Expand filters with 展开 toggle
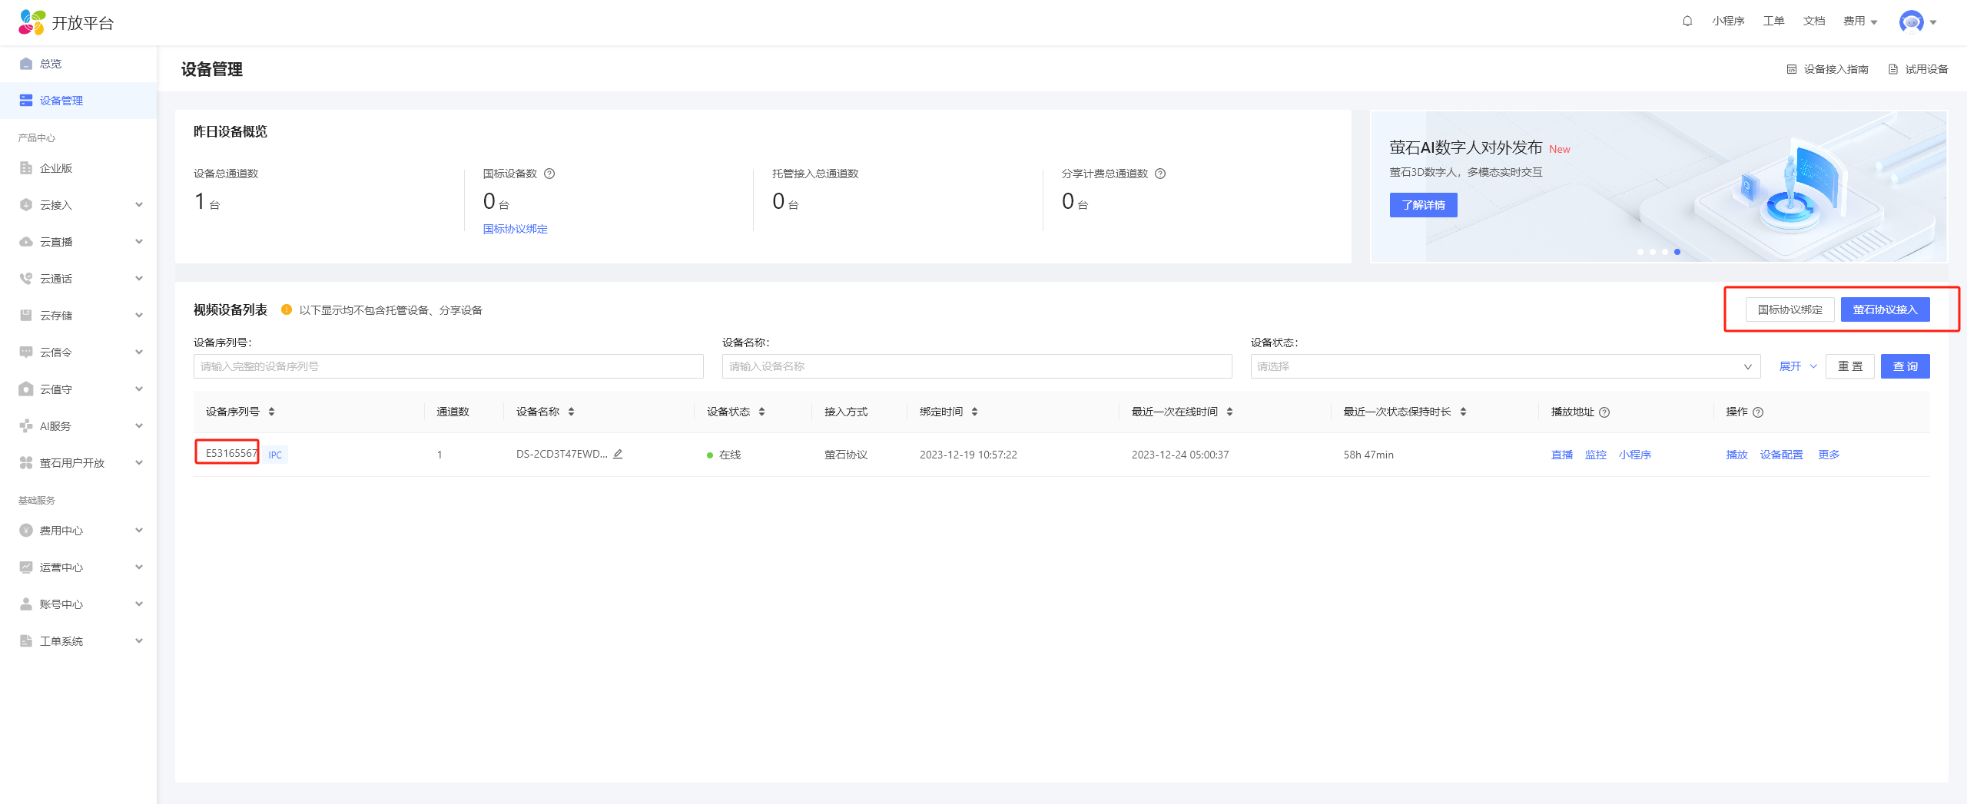The width and height of the screenshot is (1967, 804). tap(1798, 366)
